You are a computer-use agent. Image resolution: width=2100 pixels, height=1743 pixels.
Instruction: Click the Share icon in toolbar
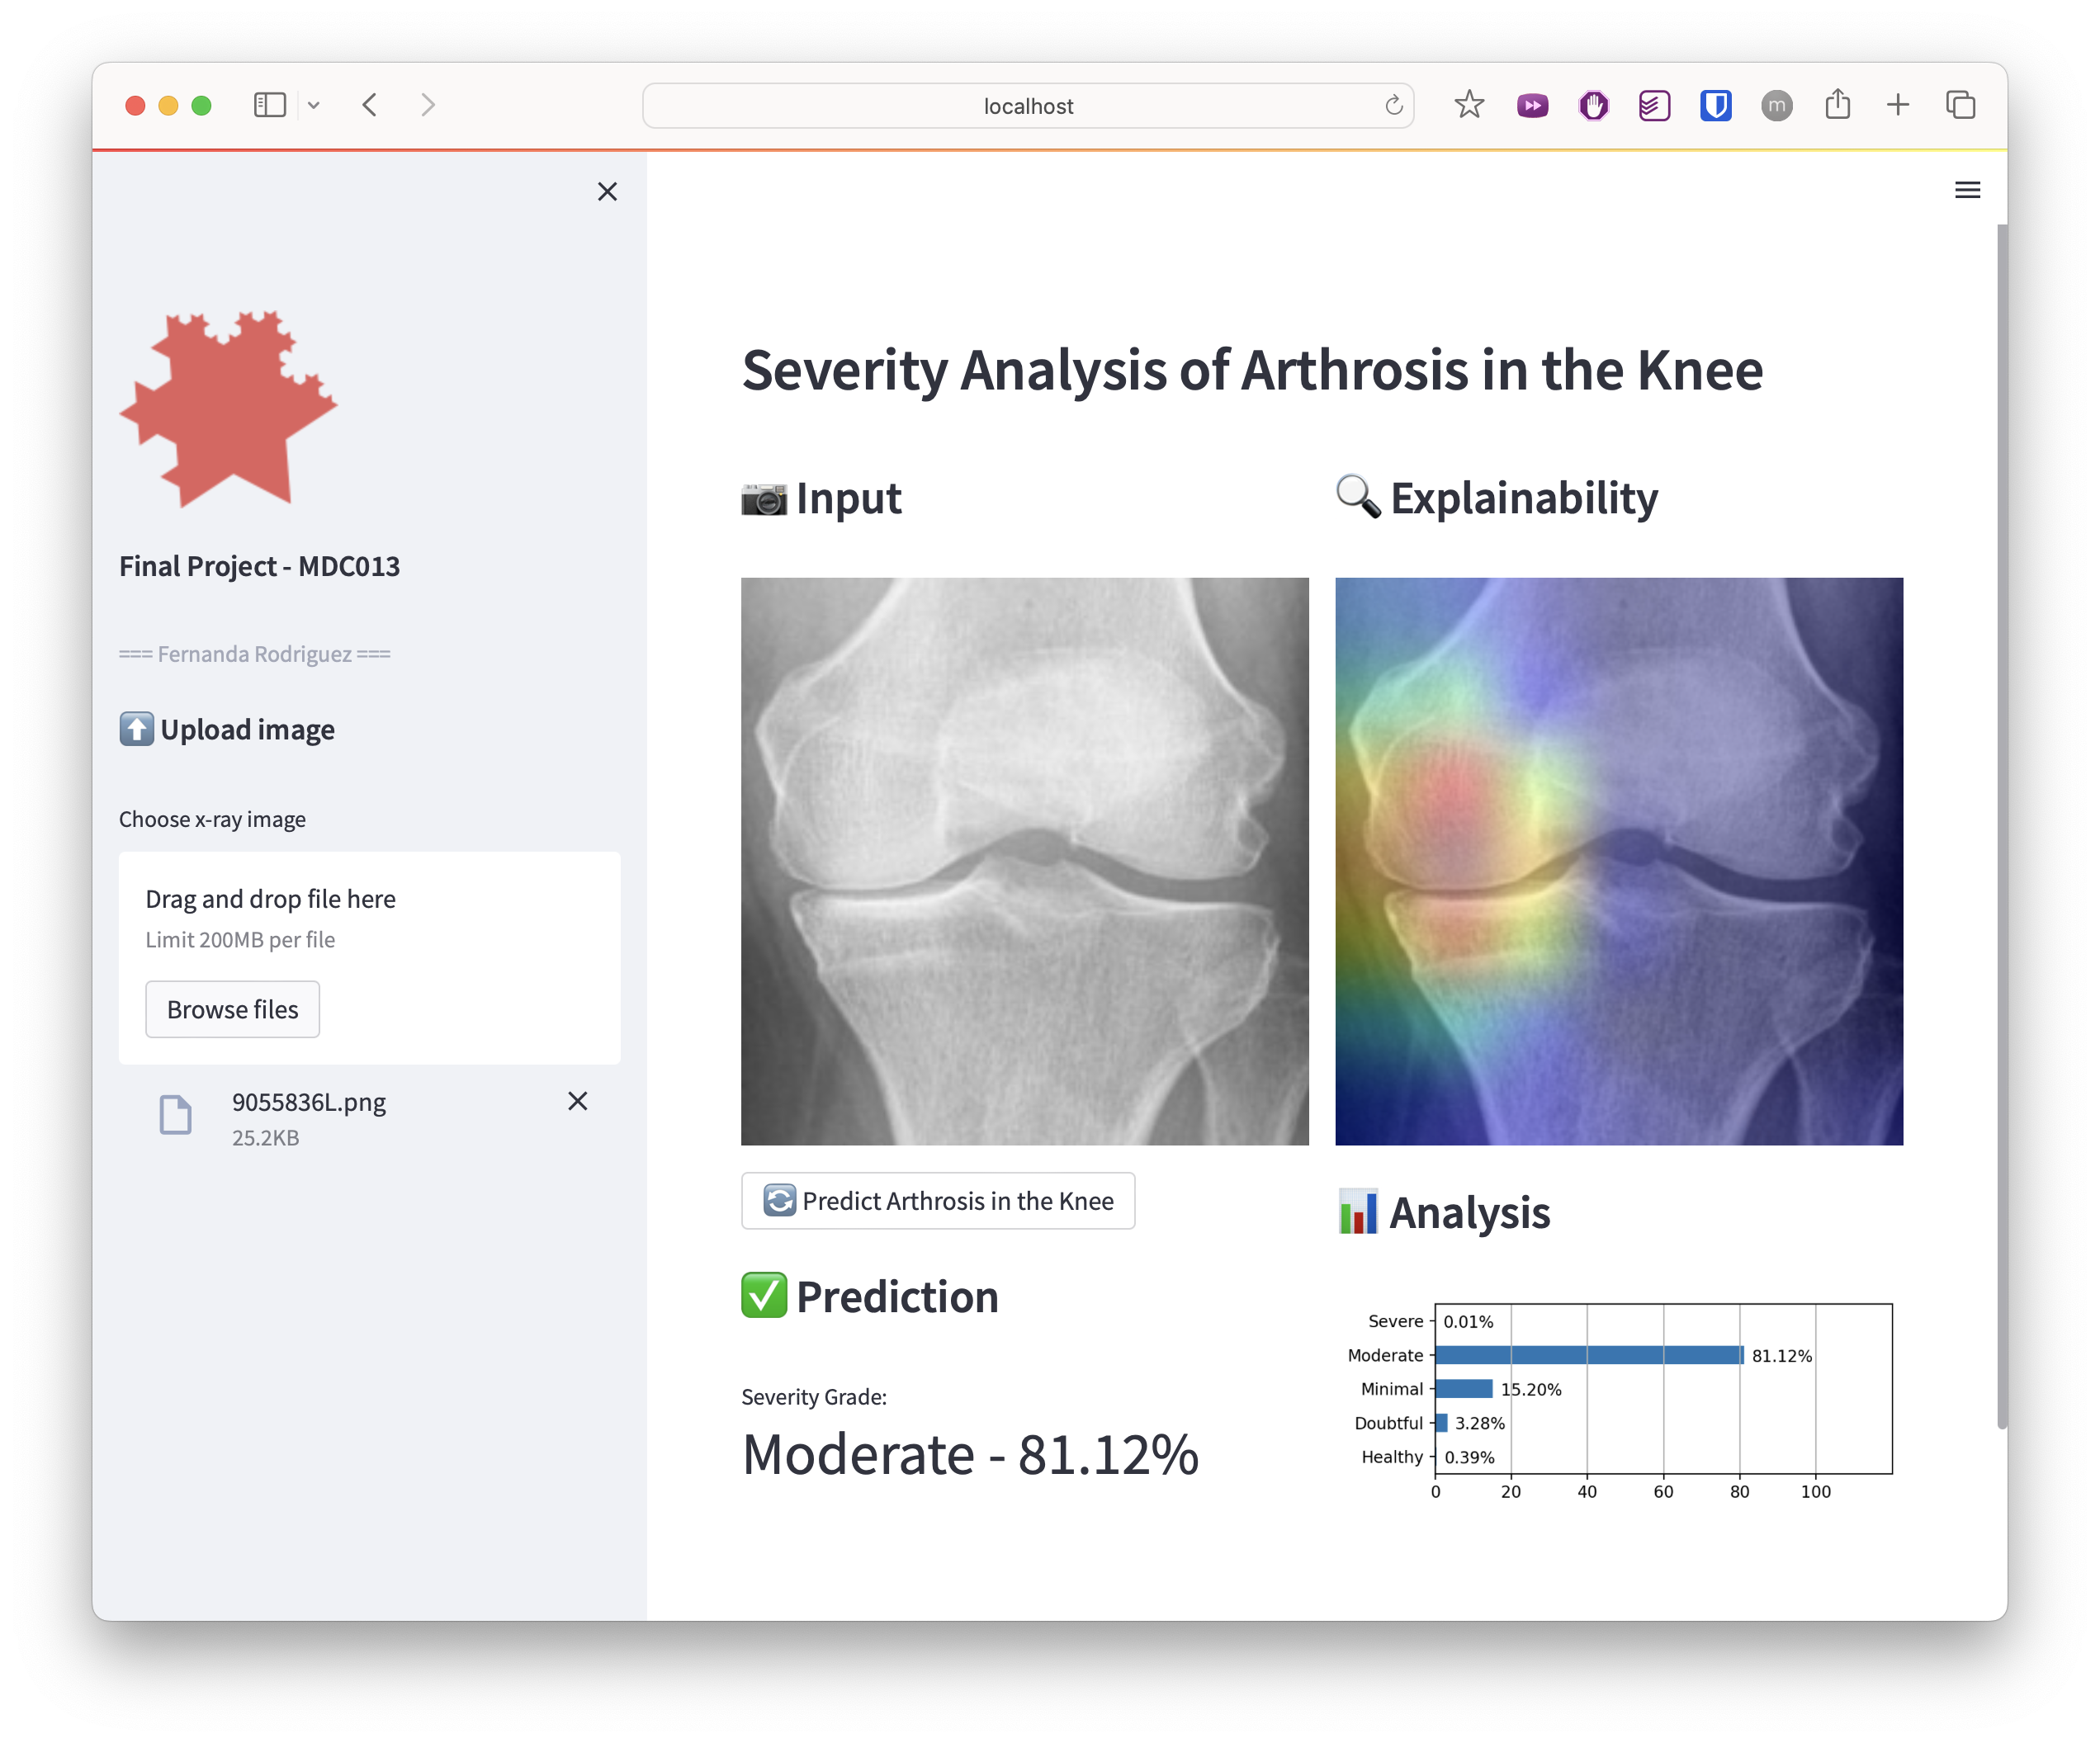[1837, 105]
